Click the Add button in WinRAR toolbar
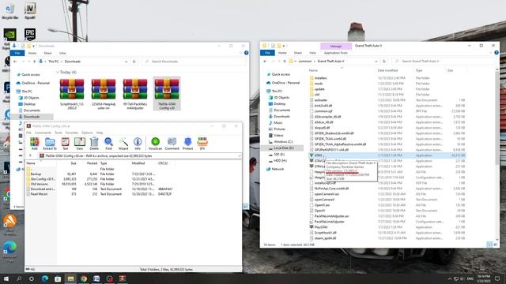This screenshot has width=506, height=284. [35, 144]
